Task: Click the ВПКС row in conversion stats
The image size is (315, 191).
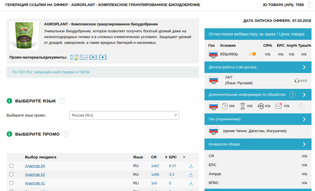Action: click(x=258, y=183)
